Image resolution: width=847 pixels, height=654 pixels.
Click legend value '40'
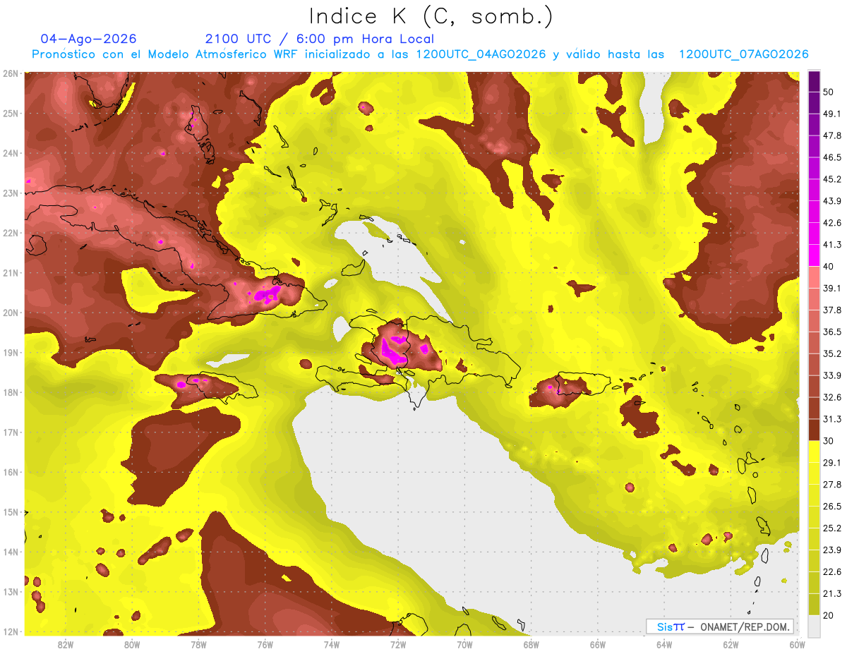click(829, 267)
